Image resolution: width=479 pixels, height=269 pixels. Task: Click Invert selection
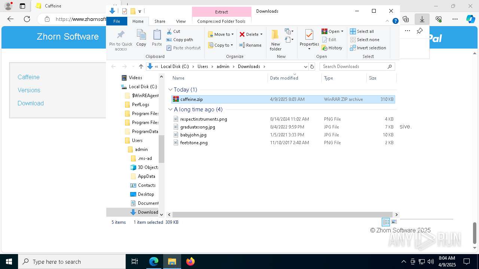(x=368, y=48)
